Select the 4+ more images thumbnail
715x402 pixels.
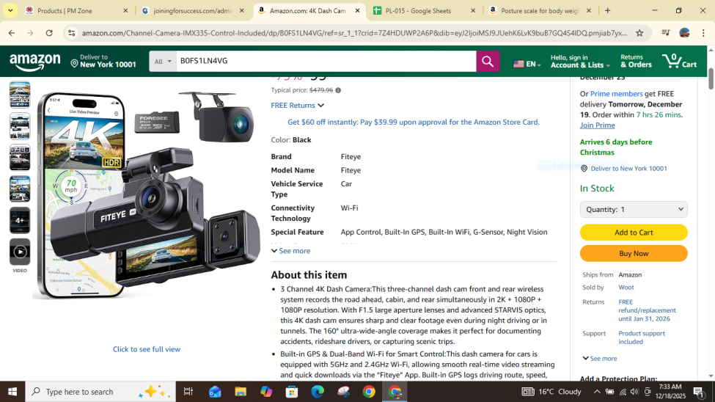pyautogui.click(x=20, y=220)
